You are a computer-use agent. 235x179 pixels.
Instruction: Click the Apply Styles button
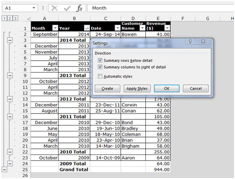click(137, 89)
